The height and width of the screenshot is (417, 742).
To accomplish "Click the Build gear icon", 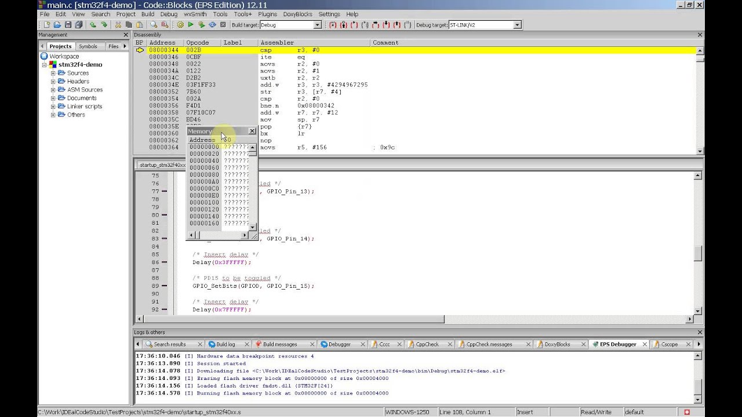I will click(x=180, y=25).
